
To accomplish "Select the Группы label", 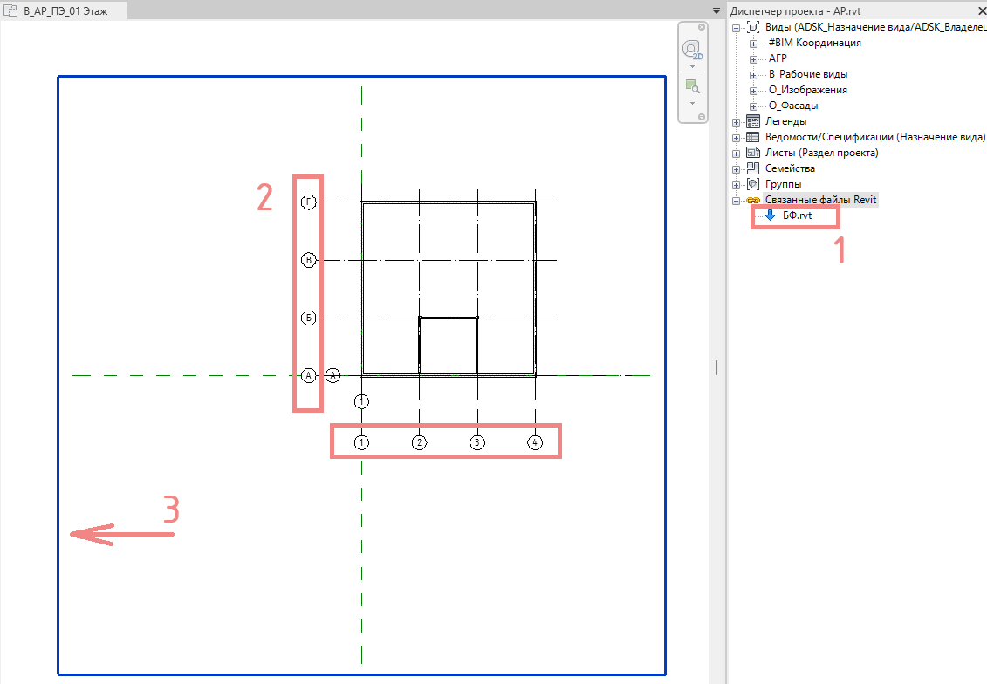I will (x=783, y=184).
